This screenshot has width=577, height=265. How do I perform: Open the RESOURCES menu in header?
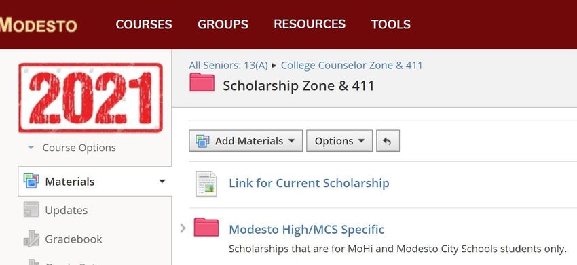click(310, 24)
